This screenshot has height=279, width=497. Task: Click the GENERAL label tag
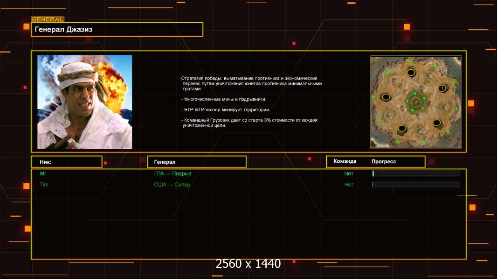point(48,19)
